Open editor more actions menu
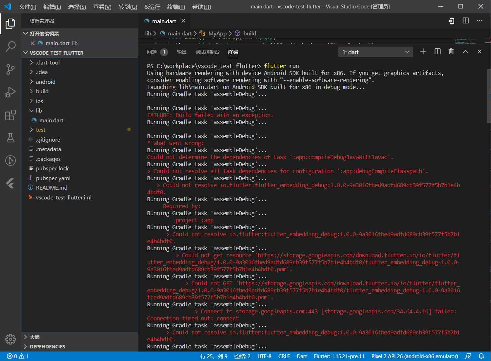This screenshot has width=491, height=361. tap(479, 21)
